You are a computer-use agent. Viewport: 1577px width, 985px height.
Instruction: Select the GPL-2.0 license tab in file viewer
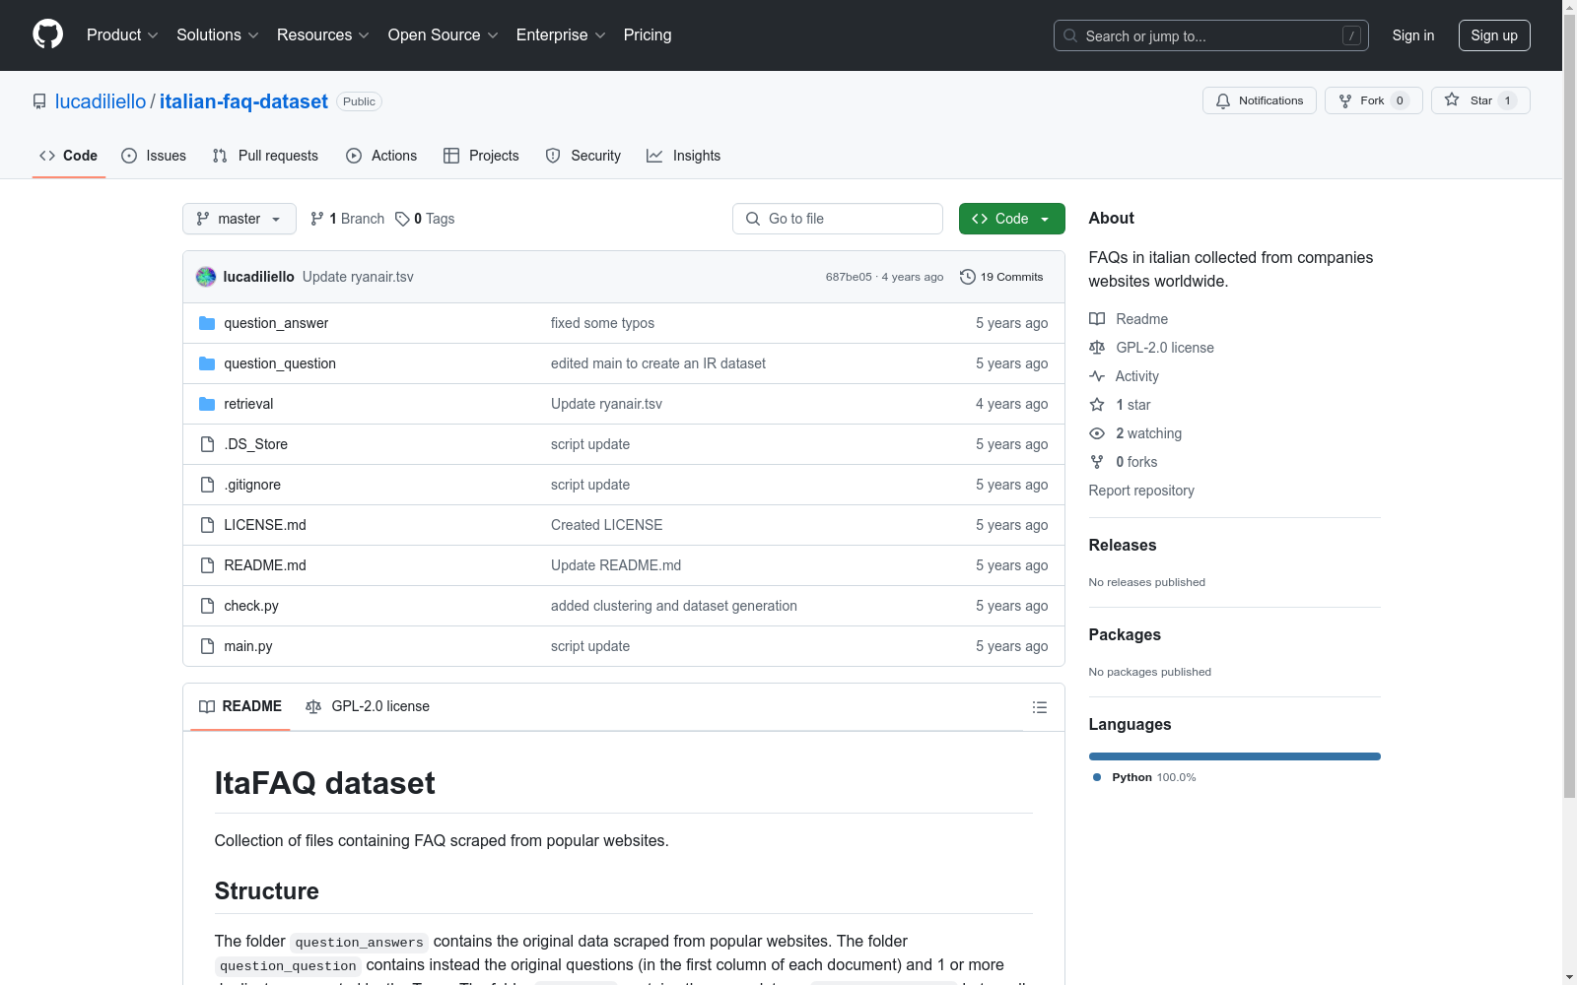coord(368,706)
